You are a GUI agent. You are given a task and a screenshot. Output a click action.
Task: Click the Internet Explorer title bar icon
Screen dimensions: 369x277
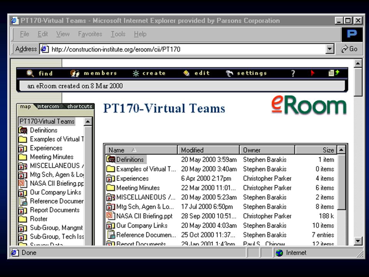coord(15,20)
